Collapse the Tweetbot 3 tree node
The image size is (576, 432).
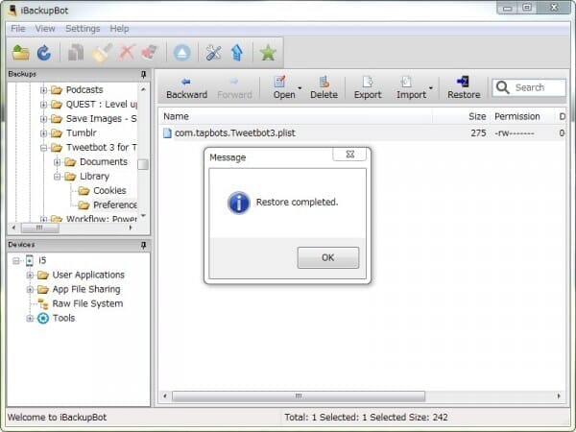click(x=43, y=148)
